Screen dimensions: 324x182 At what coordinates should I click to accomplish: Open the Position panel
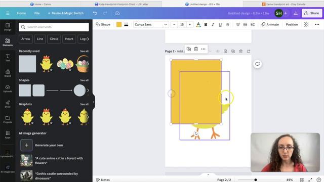[292, 25]
